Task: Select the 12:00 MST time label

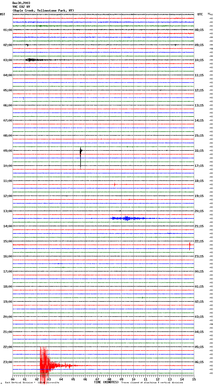Action: [x=8, y=196]
